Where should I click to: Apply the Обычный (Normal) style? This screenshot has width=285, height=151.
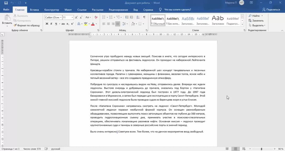pos(158,20)
